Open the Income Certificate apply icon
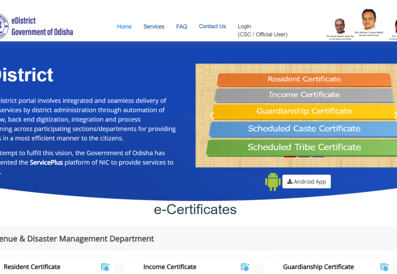397x274 pixels. (x=245, y=267)
